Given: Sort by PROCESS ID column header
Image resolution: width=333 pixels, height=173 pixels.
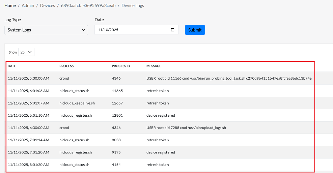Looking at the screenshot, I should (121, 66).
